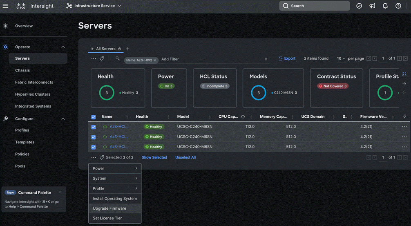This screenshot has height=226, width=411.
Task: Expand the Power submenu
Action: coord(115,169)
